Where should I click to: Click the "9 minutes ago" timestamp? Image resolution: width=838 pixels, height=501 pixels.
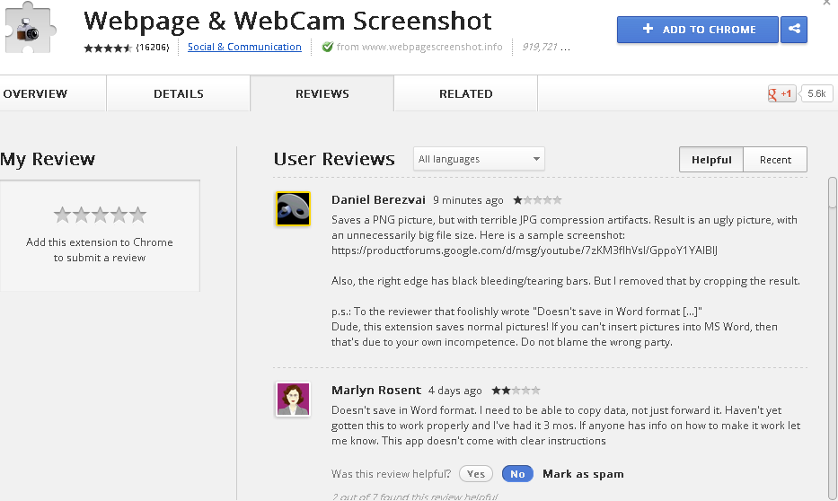click(x=468, y=200)
